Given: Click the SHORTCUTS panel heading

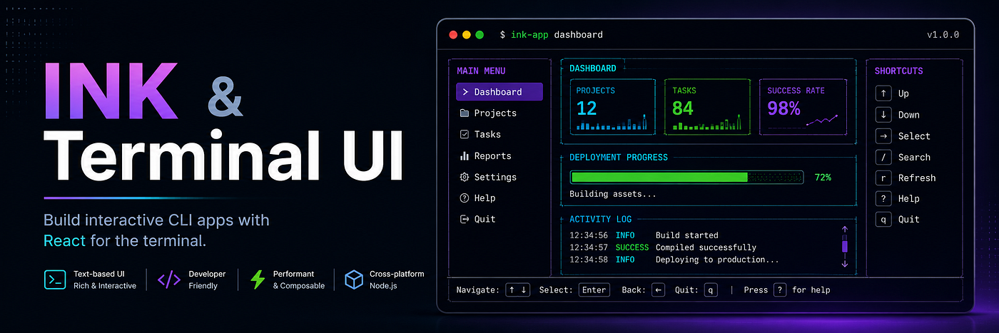Looking at the screenshot, I should pos(899,71).
